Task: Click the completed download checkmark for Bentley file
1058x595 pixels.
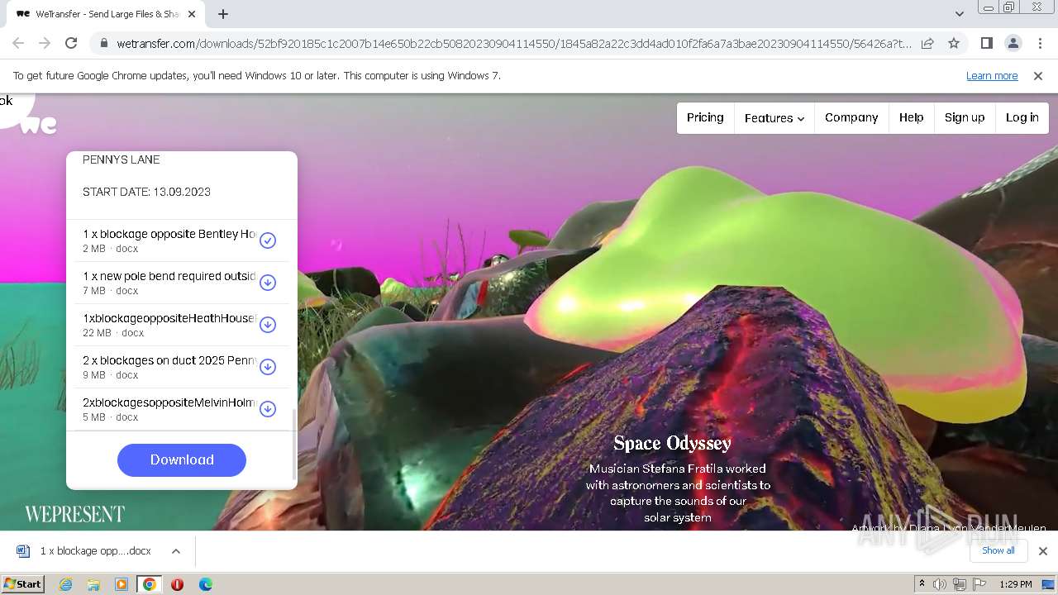Action: (x=268, y=240)
